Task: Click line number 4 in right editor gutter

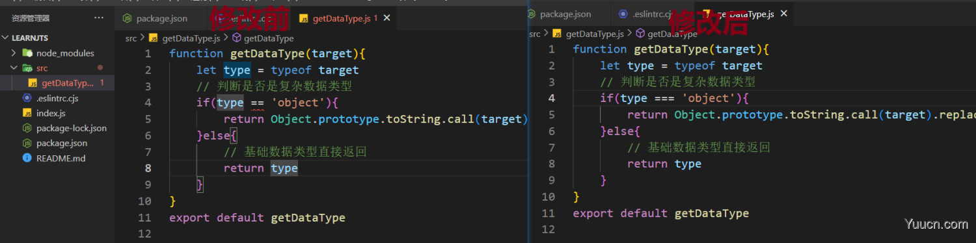Action: click(x=552, y=98)
